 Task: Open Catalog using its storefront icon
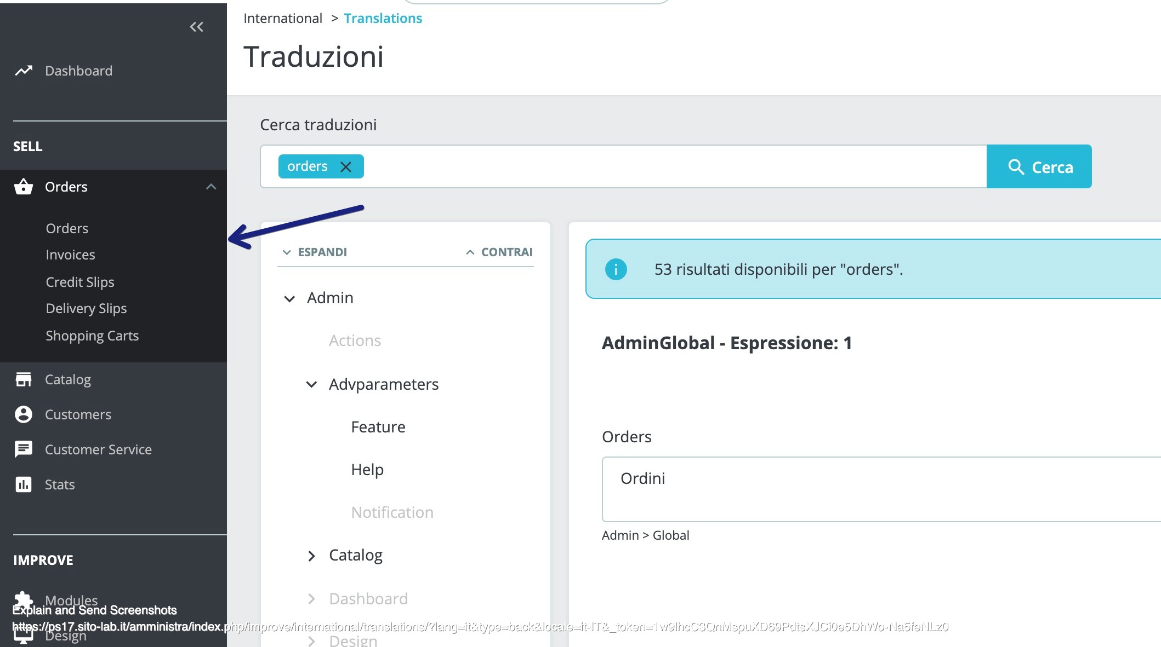[x=24, y=379]
